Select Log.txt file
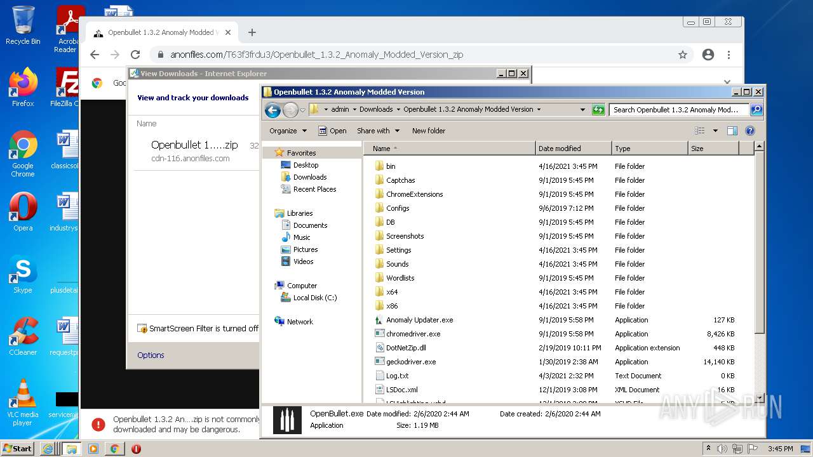Viewport: 813px width, 457px height. (x=397, y=376)
